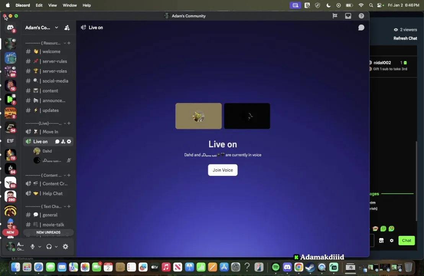Open Steam from the Dock
The height and width of the screenshot is (276, 424).
pyautogui.click(x=310, y=267)
